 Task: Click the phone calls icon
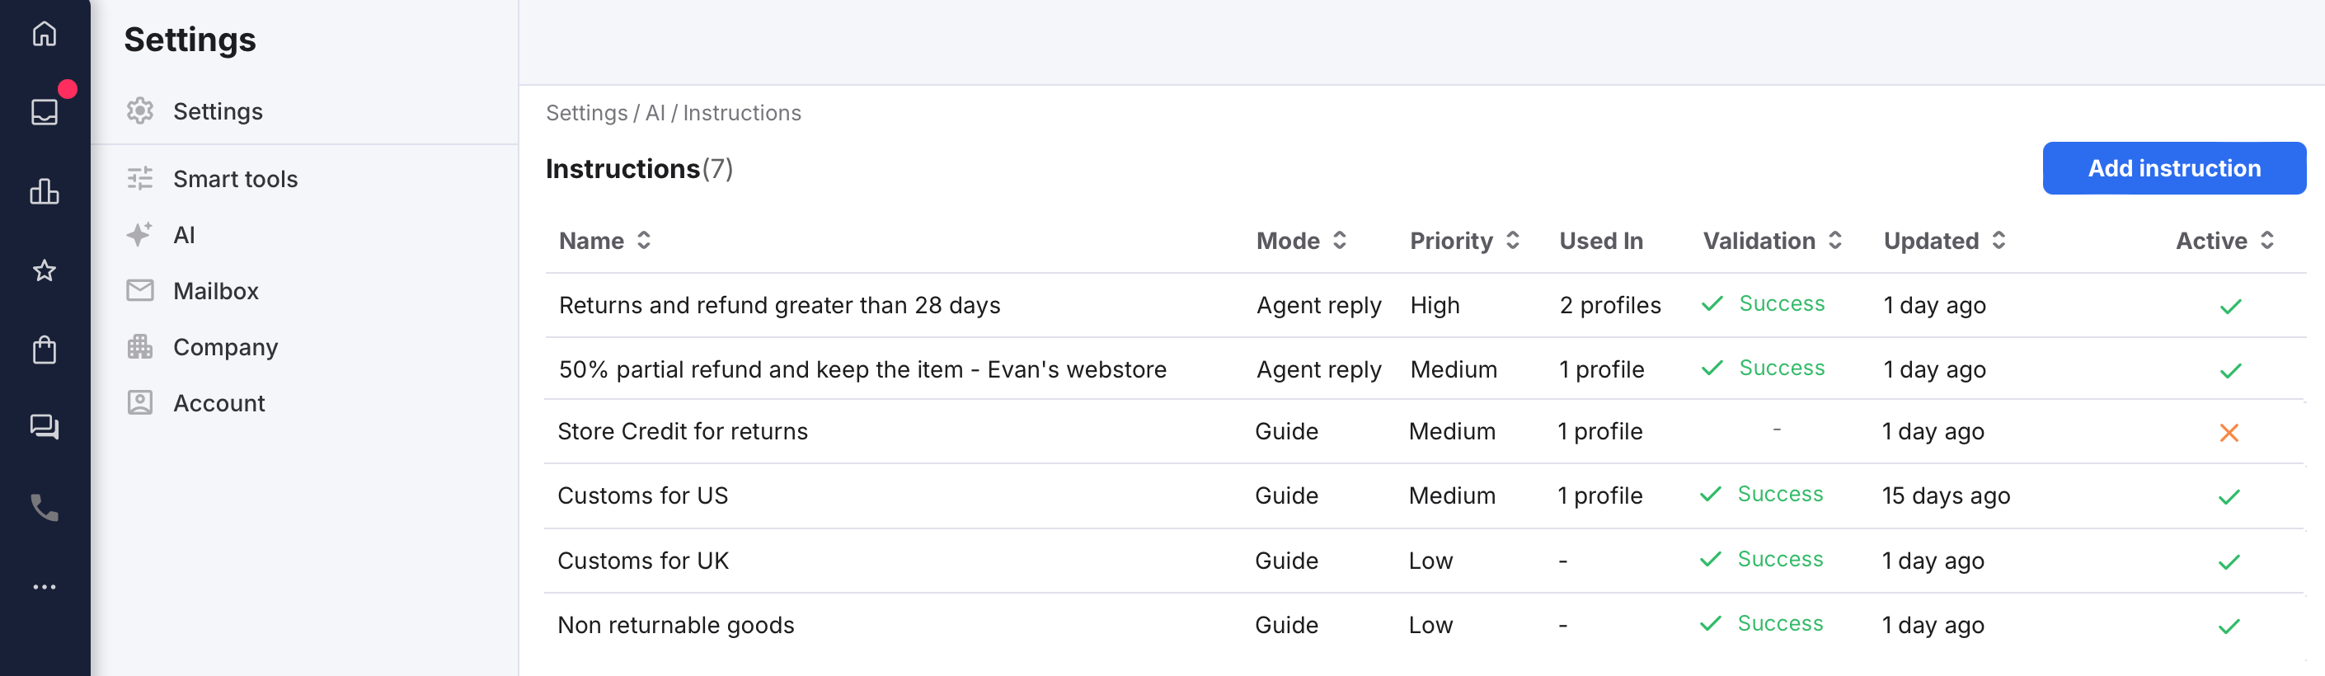tap(45, 507)
